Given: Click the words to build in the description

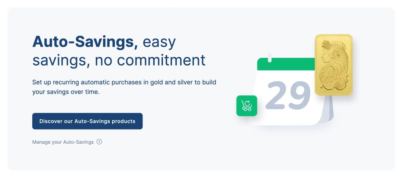Looking at the screenshot, I should (205, 82).
